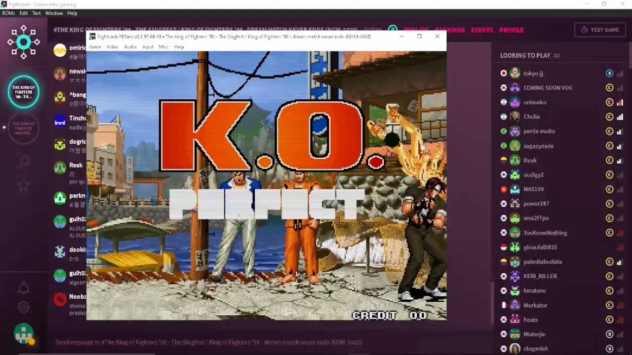Open the RANKINGS tab
Image resolution: width=632 pixels, height=355 pixels.
click(450, 30)
